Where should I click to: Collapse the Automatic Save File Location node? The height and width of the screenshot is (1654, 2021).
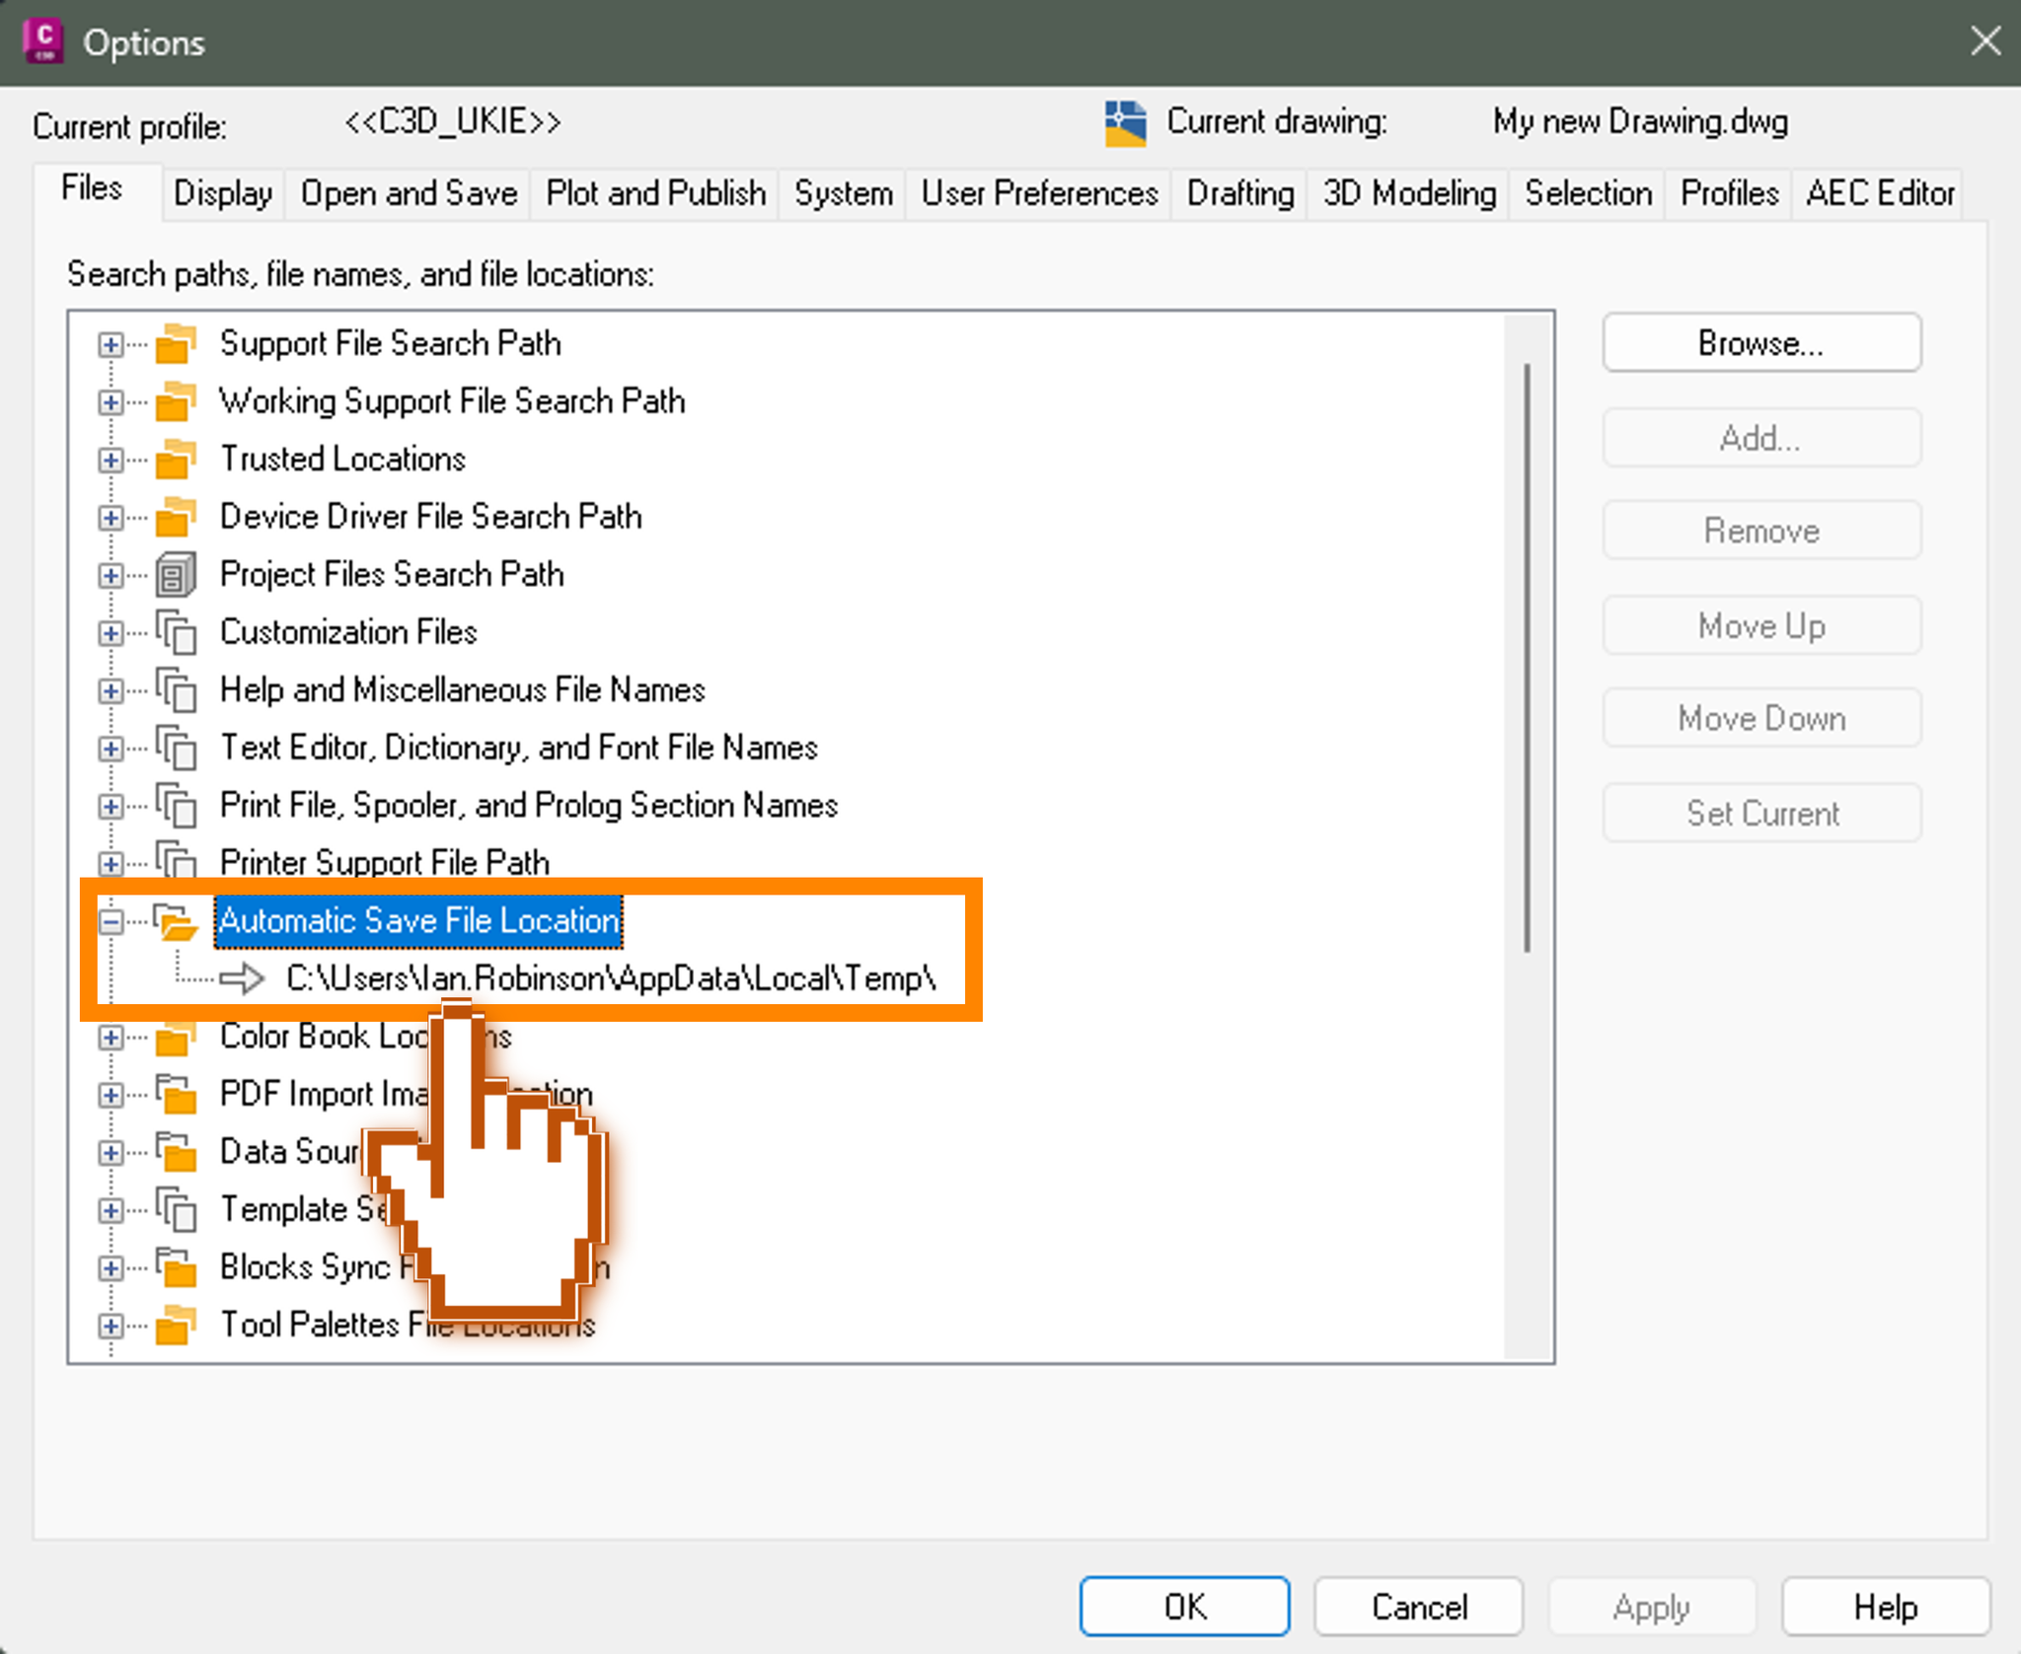[111, 922]
